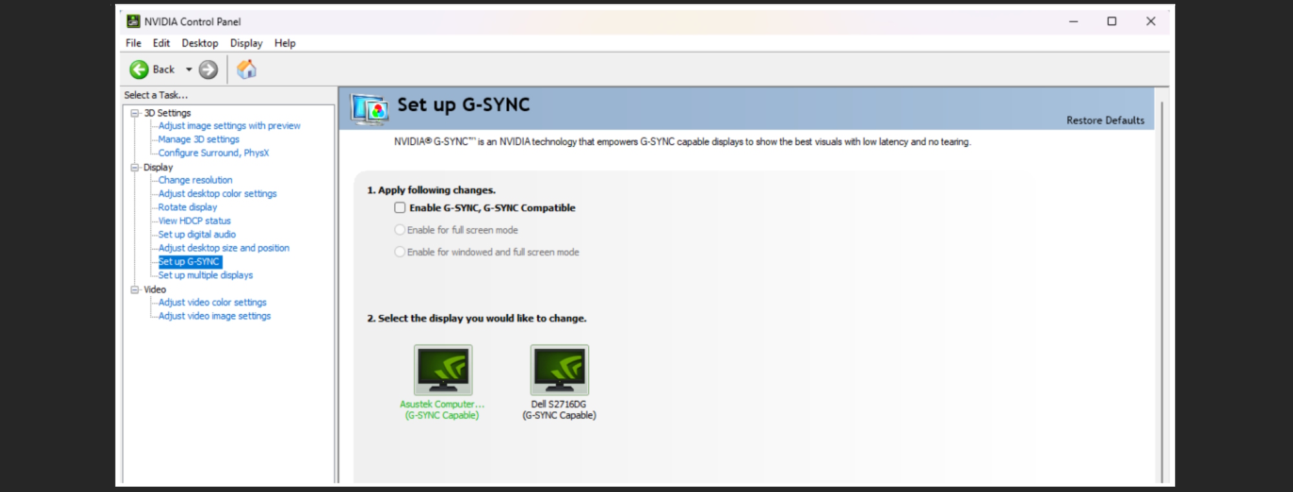
Task: Open the Desktop menu
Action: 200,43
